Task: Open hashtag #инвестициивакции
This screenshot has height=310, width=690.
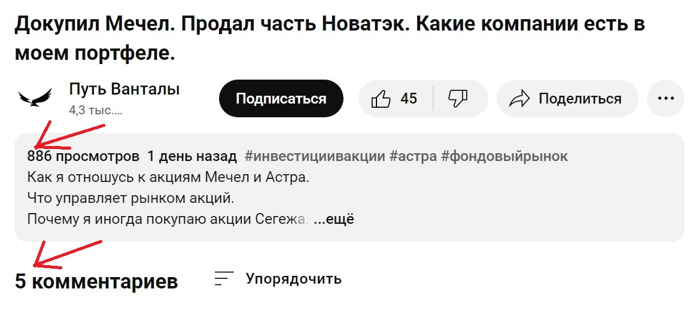Action: click(x=315, y=157)
